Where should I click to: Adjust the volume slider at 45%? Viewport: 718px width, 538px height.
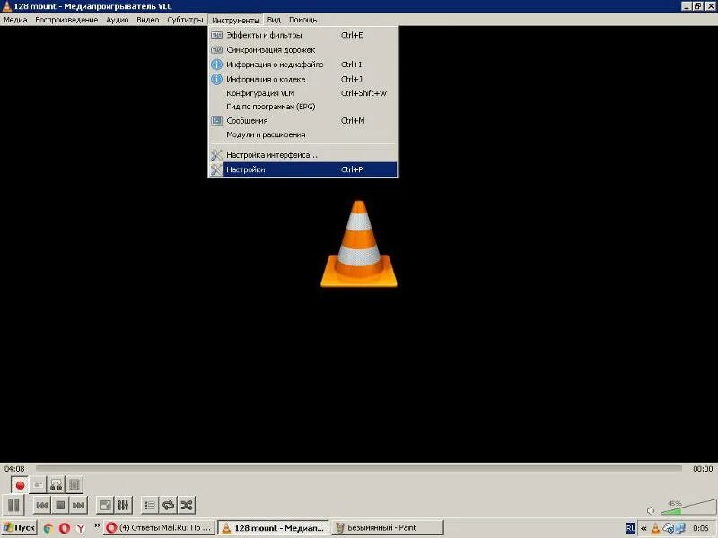click(687, 508)
